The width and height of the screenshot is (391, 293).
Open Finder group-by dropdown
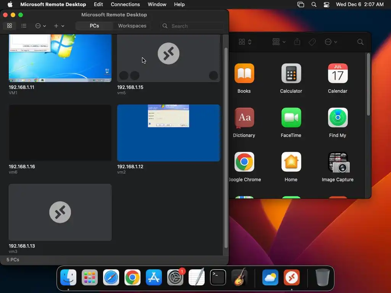(x=279, y=42)
